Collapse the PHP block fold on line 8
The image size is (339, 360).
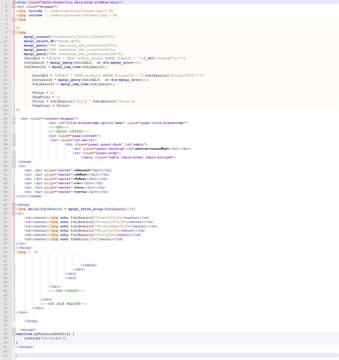(14, 32)
